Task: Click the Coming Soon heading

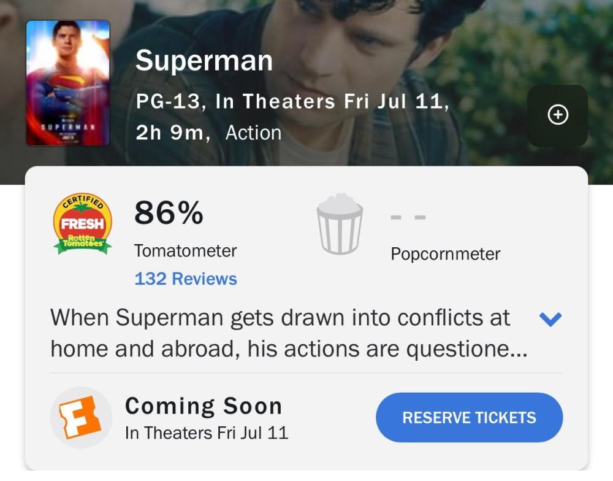Action: click(204, 406)
